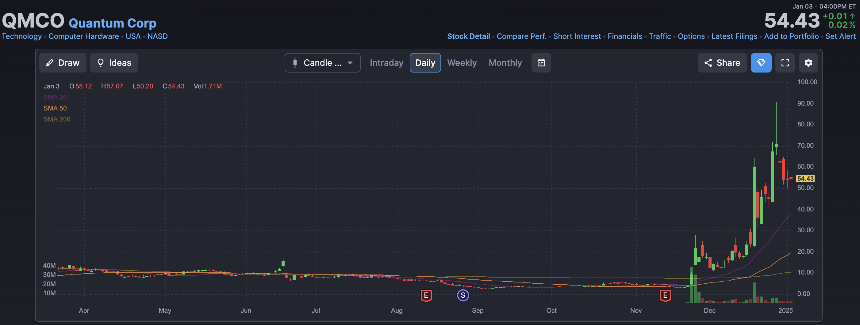Switch to Weekly timeframe
Screen dimensions: 860x325
point(462,63)
